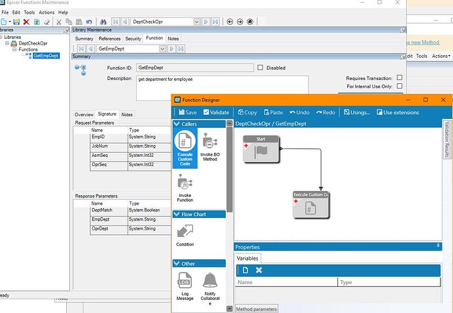Click the New document toolbar icon
The height and width of the screenshot is (313, 453).
coord(3,22)
